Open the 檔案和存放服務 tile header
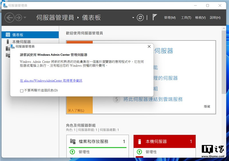The width and height of the screenshot is (229, 161). click(x=98, y=141)
